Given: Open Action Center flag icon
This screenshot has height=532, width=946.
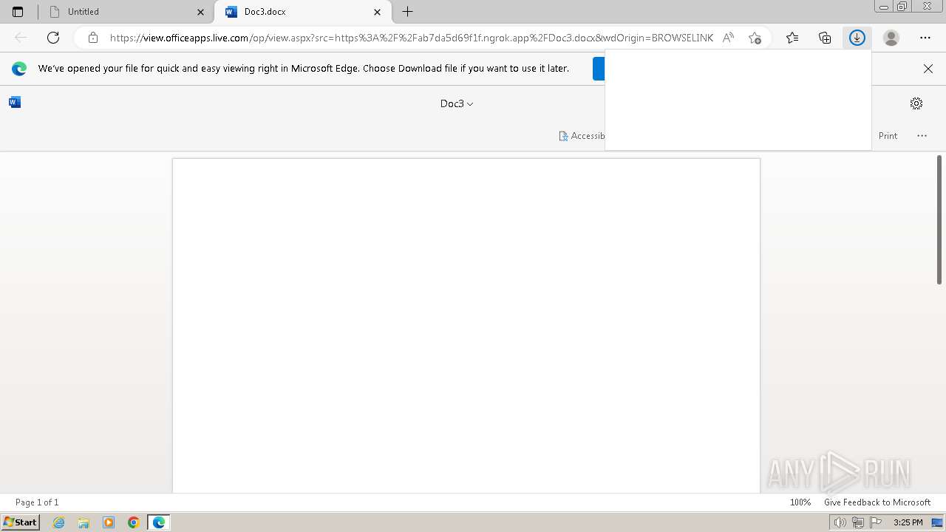Looking at the screenshot, I should tap(876, 522).
